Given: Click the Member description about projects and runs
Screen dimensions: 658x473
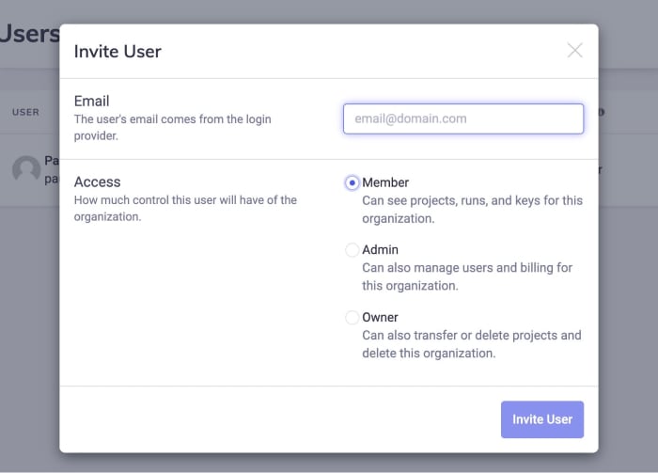Looking at the screenshot, I should coord(472,209).
